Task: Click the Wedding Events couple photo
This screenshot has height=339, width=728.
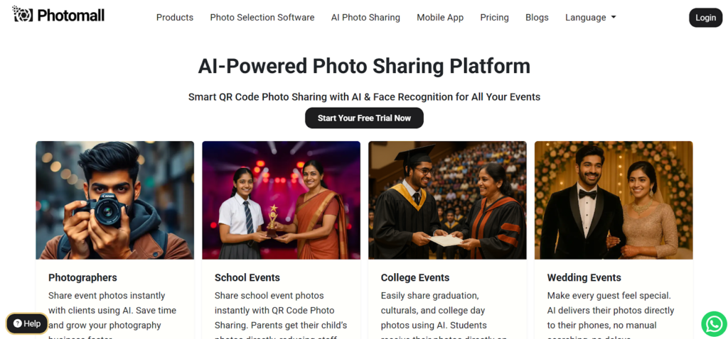Action: (614, 200)
